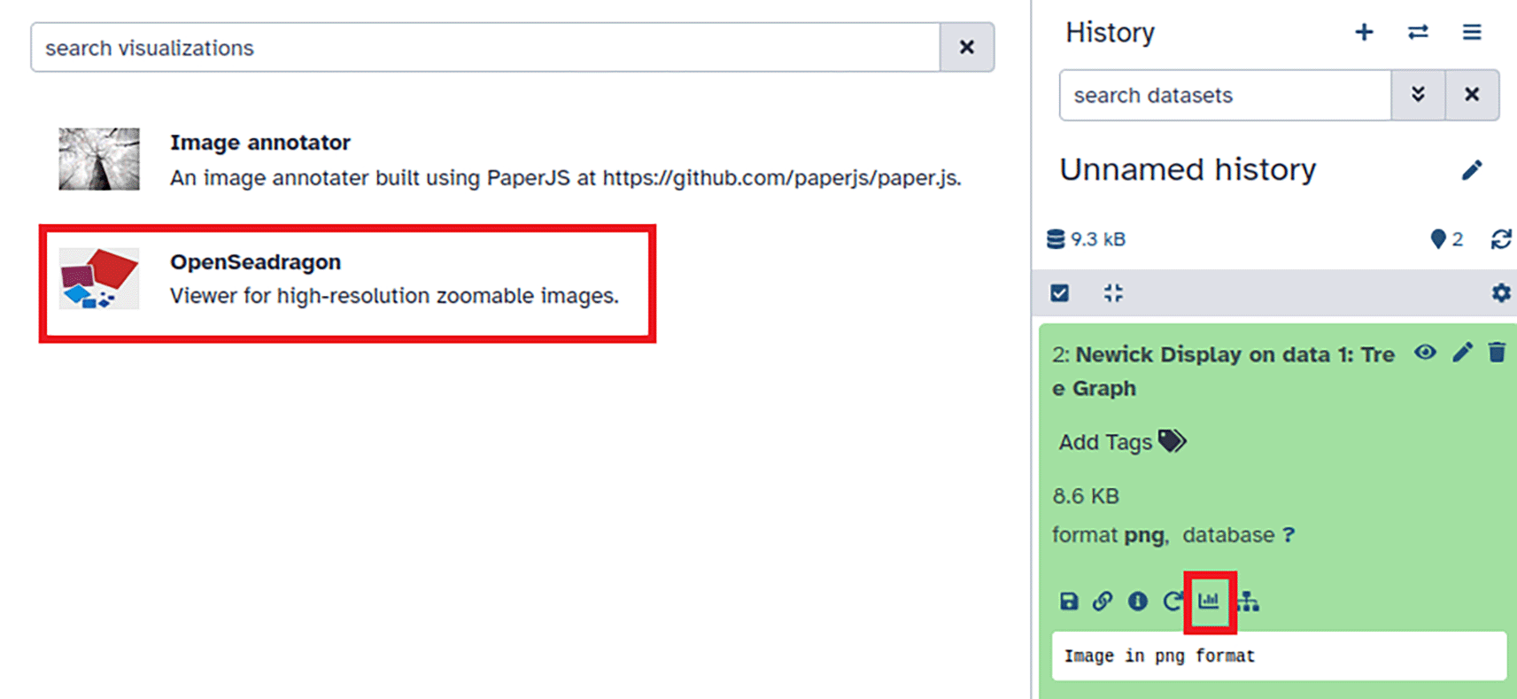Delete the Newick Display dataset
The image size is (1517, 699).
pyautogui.click(x=1497, y=353)
